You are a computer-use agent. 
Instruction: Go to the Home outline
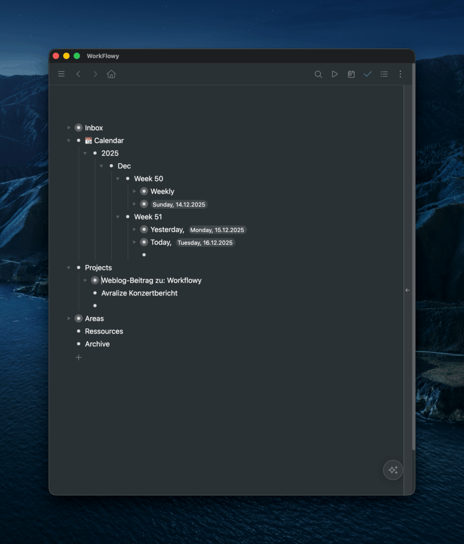111,74
